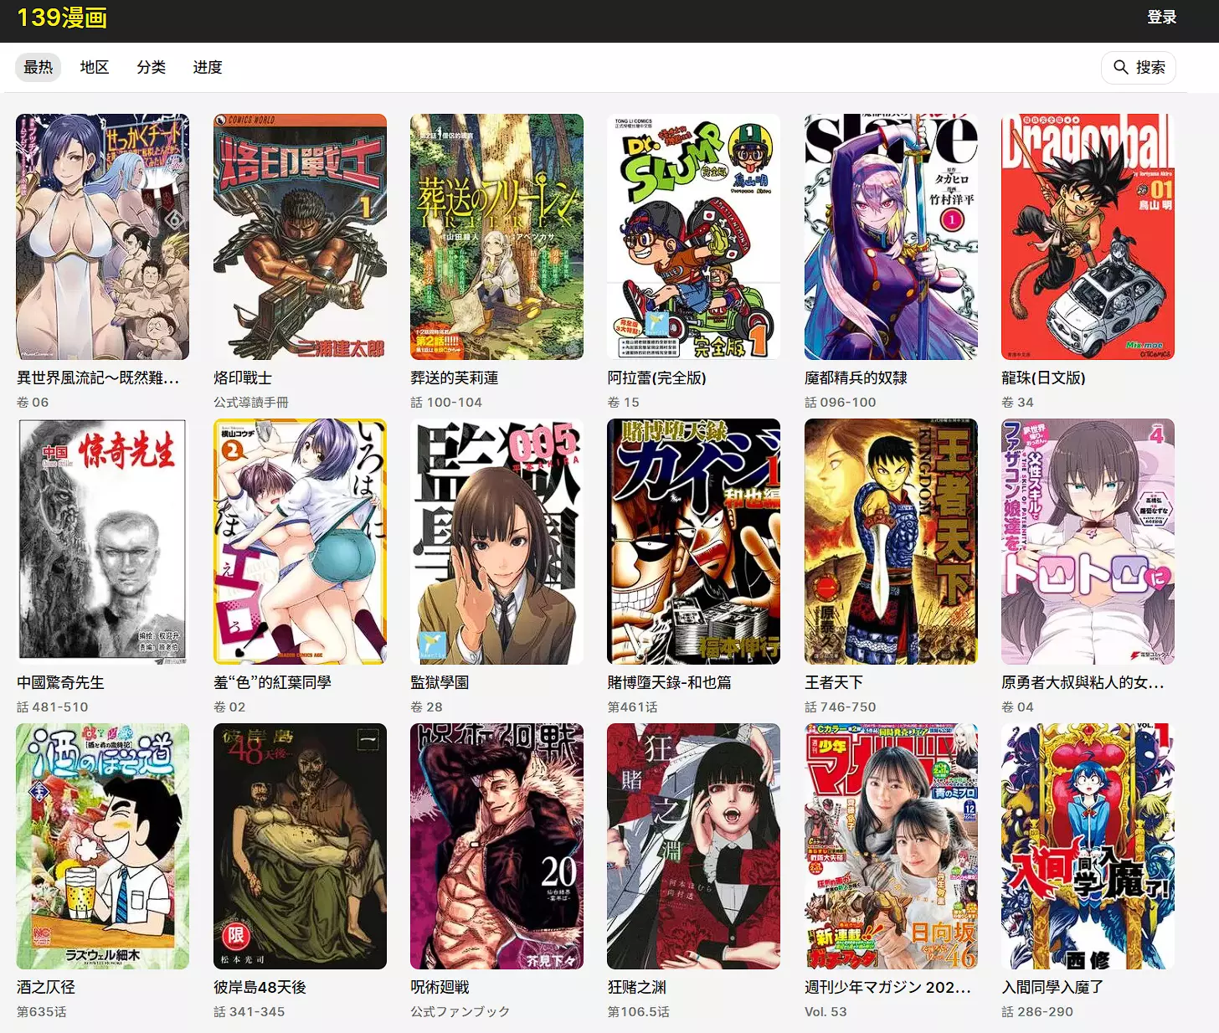Open the Dragonball 龍珠 cover thumbnail

pos(1088,237)
